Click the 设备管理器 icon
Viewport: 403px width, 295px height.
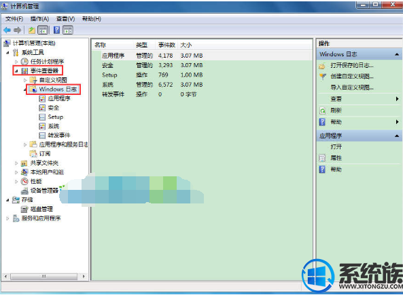click(24, 191)
